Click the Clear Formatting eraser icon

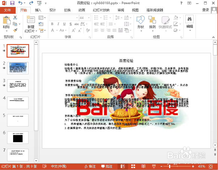88,30
